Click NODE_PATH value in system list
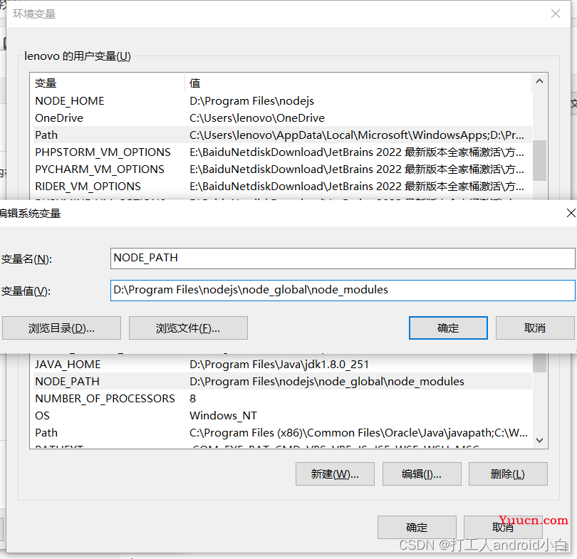Image resolution: width=577 pixels, height=559 pixels. pos(327,382)
